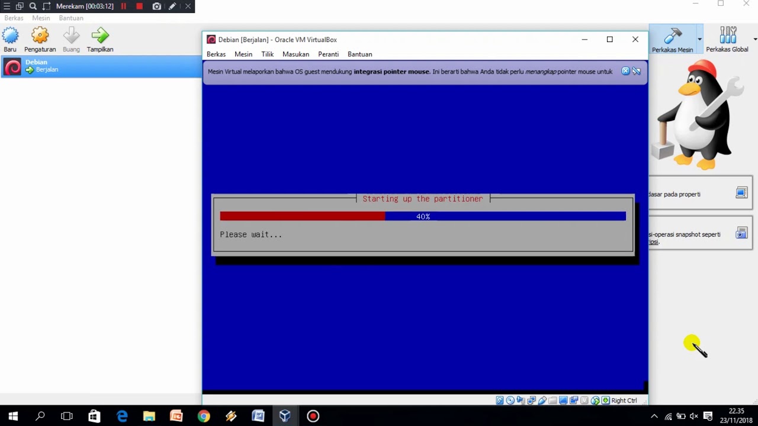Image resolution: width=758 pixels, height=426 pixels.
Task: Click shared folders icon in VM status bar
Action: [x=553, y=401]
